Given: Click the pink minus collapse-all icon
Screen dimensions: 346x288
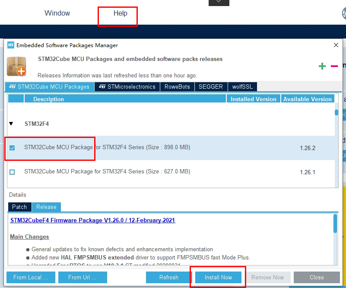Looking at the screenshot, I should point(334,66).
